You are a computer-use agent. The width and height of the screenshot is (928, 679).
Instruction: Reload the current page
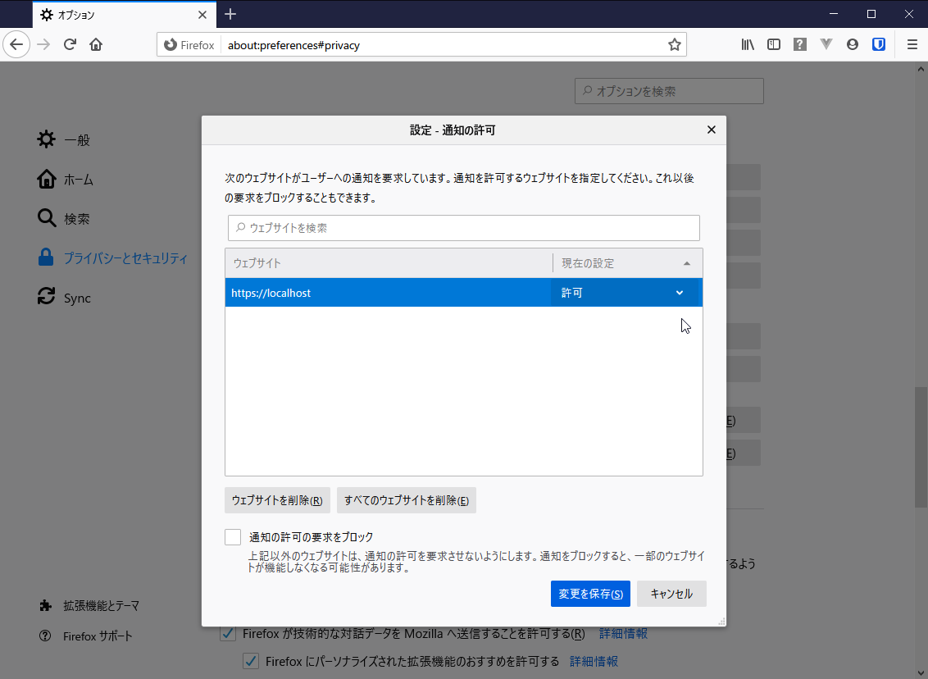pyautogui.click(x=70, y=45)
